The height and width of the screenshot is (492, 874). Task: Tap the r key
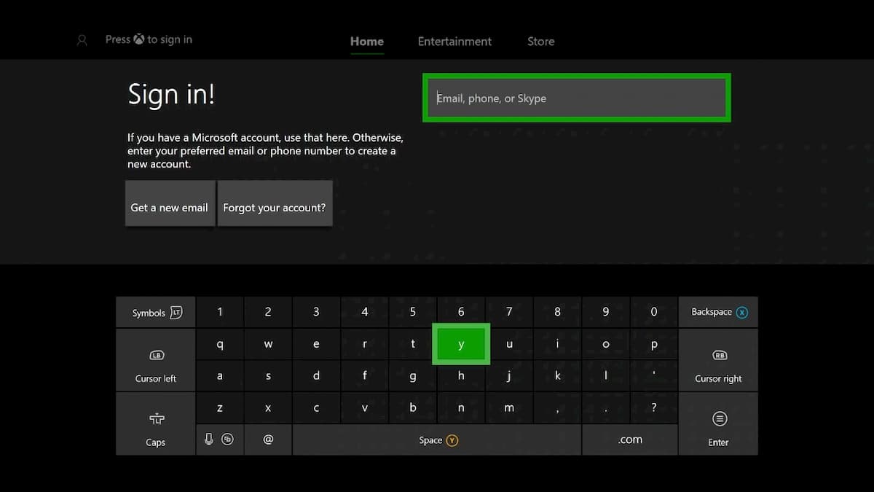coord(365,344)
